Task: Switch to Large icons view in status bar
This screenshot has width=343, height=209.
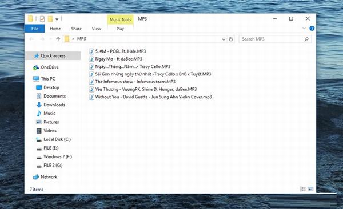Action: 310,189
